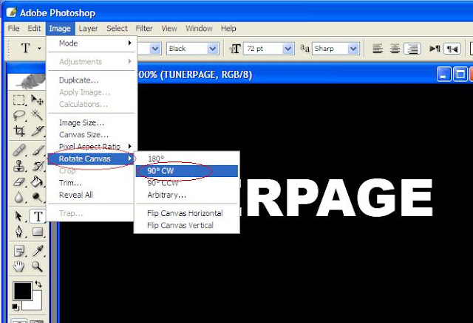473x323 pixels.
Task: Select the Clone Stamp tool
Action: (19, 166)
